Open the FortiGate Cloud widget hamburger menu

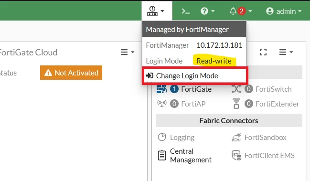point(124,52)
